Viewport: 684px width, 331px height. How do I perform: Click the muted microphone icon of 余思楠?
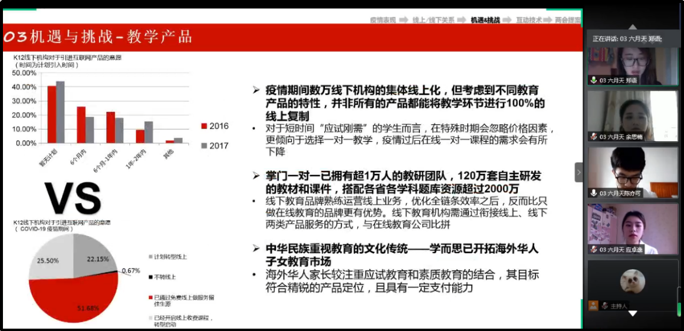point(593,136)
